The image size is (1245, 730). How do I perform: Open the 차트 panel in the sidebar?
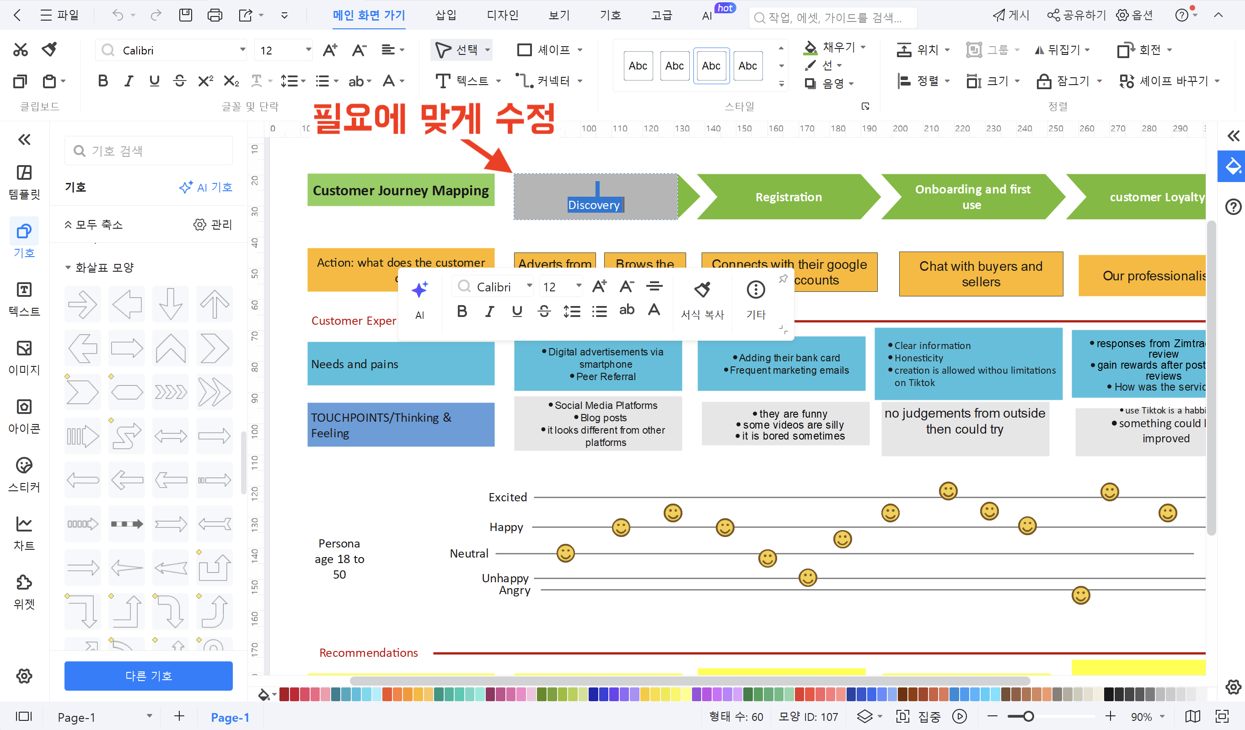tap(24, 532)
